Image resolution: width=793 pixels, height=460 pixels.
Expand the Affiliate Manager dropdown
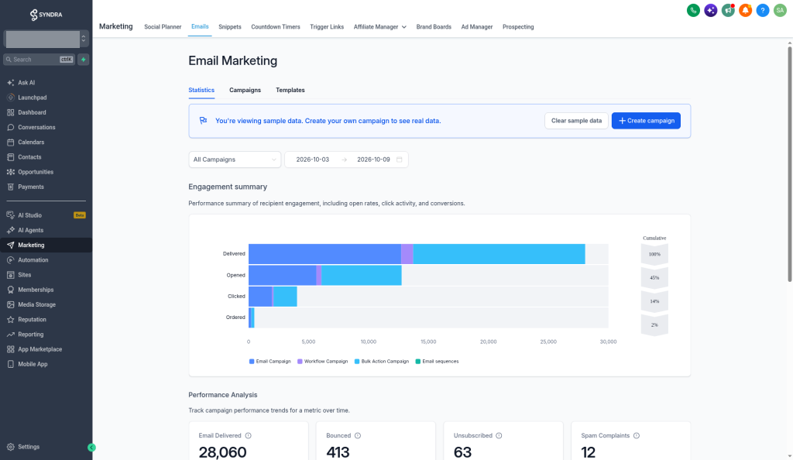pyautogui.click(x=379, y=27)
